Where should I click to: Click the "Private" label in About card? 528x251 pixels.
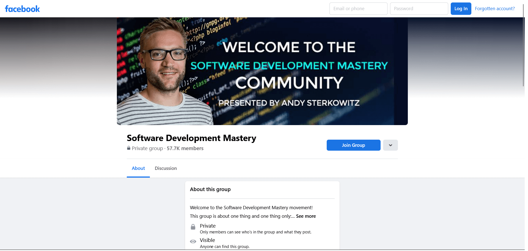pos(208,226)
